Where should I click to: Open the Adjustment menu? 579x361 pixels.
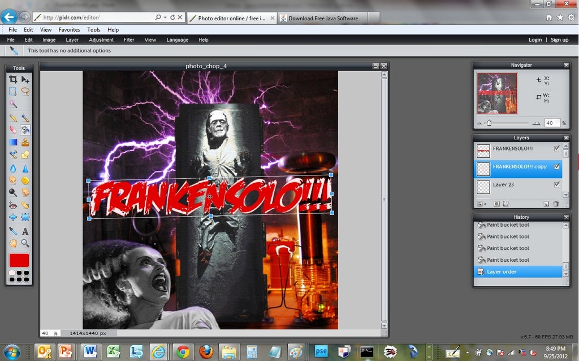click(101, 40)
